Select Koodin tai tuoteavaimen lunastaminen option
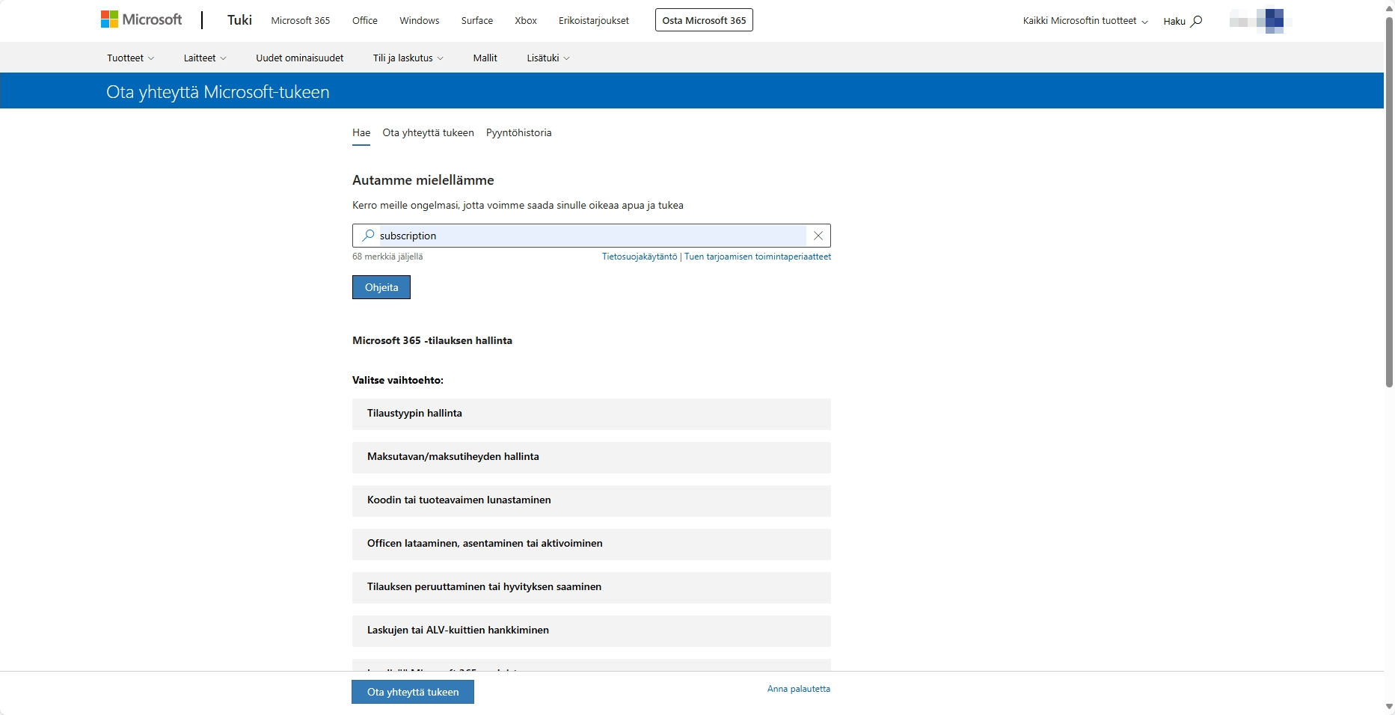Screen dimensions: 1395x715 coord(592,500)
